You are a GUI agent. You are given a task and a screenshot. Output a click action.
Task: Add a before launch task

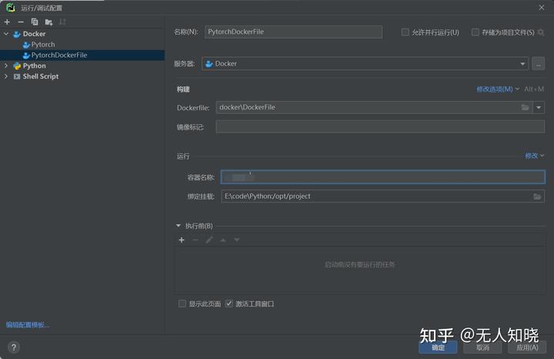coord(182,240)
